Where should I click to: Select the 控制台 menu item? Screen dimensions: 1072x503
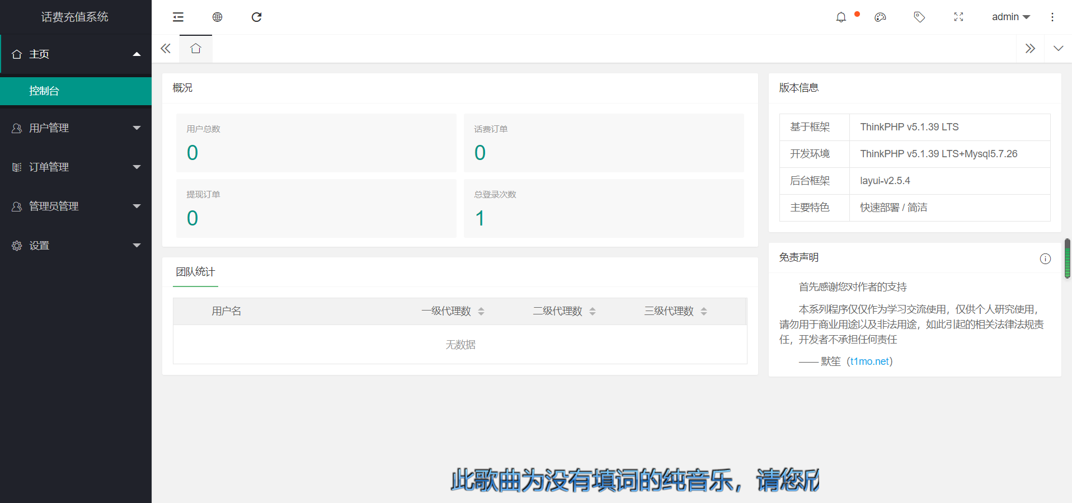tap(76, 91)
